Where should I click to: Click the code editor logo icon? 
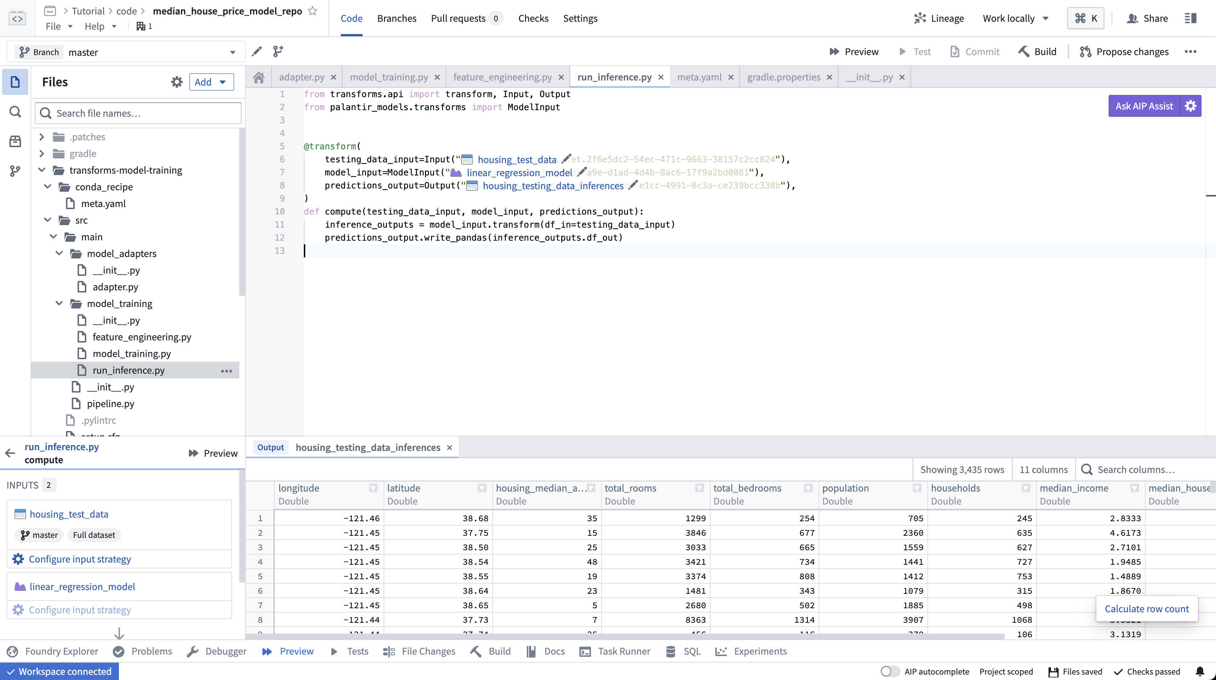coord(17,18)
